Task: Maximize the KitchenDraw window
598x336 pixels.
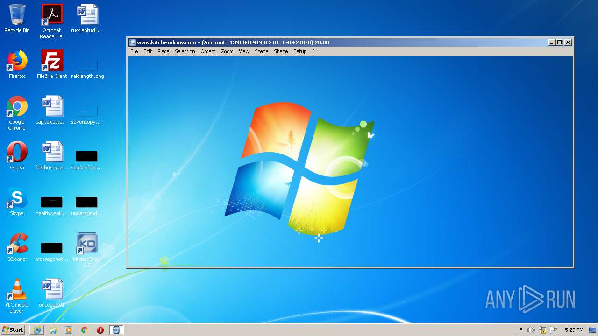Action: (x=559, y=42)
